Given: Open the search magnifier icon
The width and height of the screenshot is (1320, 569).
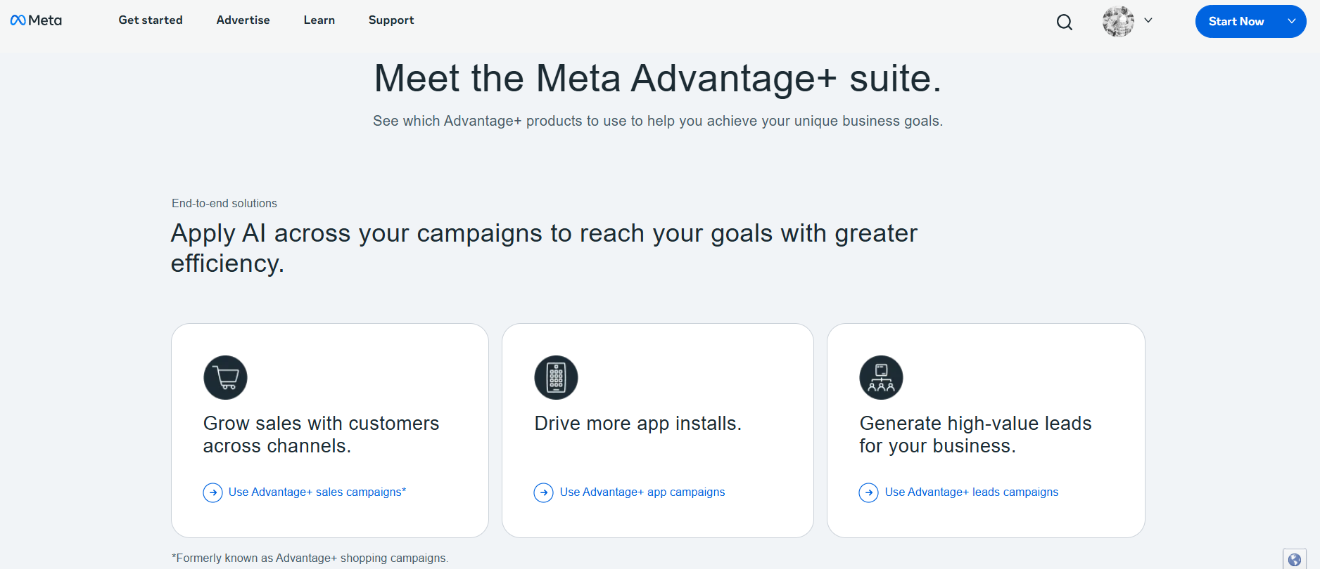Looking at the screenshot, I should [1065, 22].
